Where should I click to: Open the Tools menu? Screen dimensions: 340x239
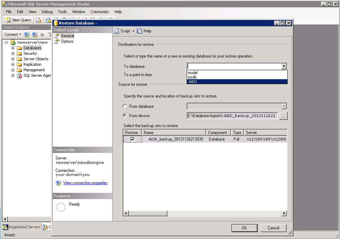click(x=62, y=12)
